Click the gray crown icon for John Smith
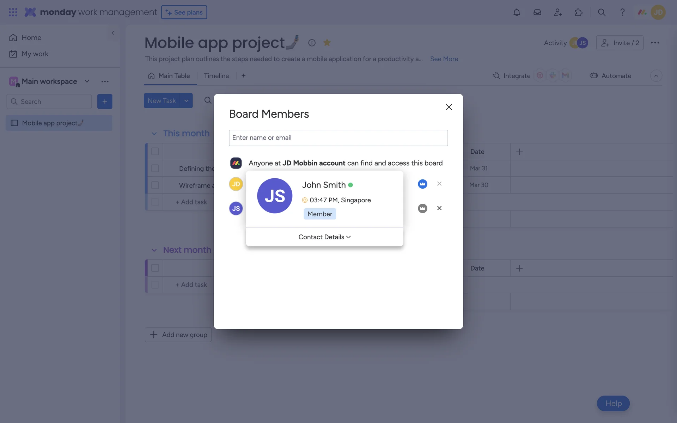Screen dimensions: 677x423 422,208
